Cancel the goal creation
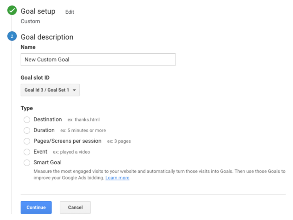The image size is (293, 220). (x=75, y=207)
